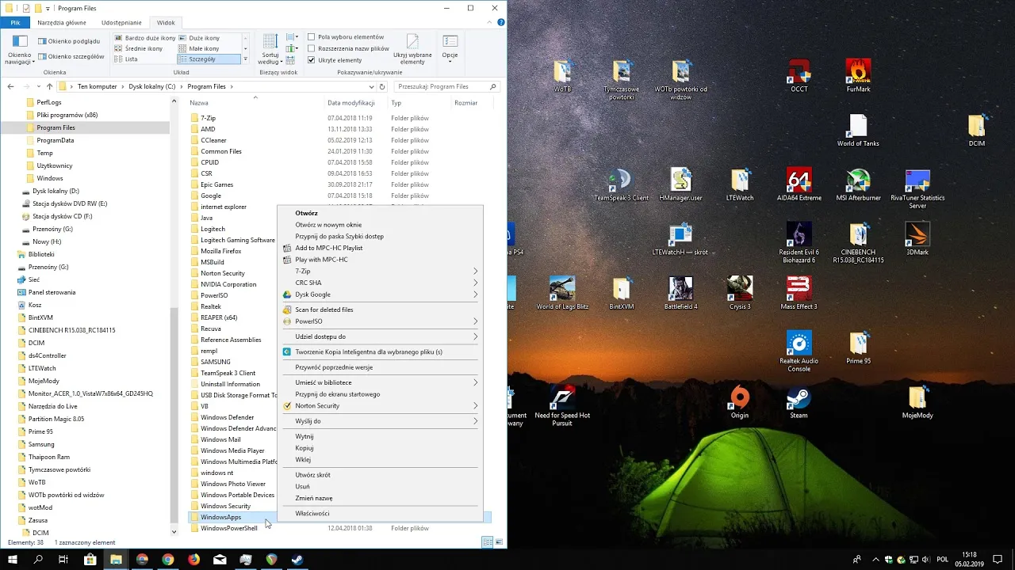Click the 3DMark desktop icon
1015x570 pixels.
[x=917, y=235]
